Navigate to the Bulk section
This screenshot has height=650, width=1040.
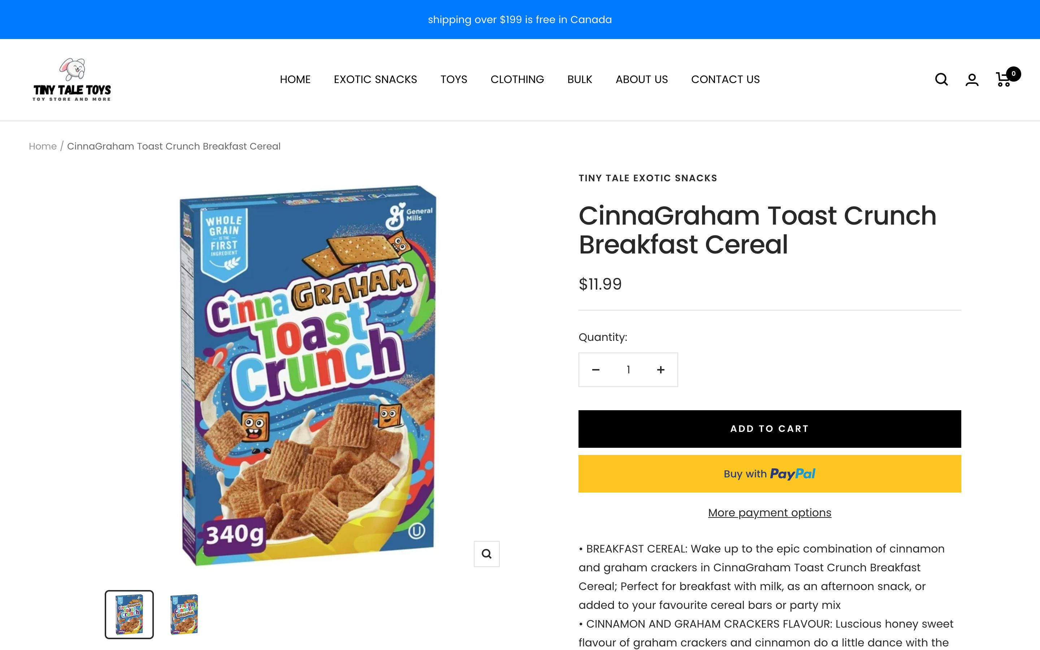click(579, 79)
